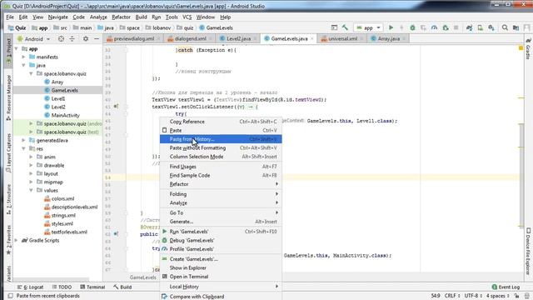Open Device File Explorer side panel
This screenshot has width=533, height=300.
528,251
